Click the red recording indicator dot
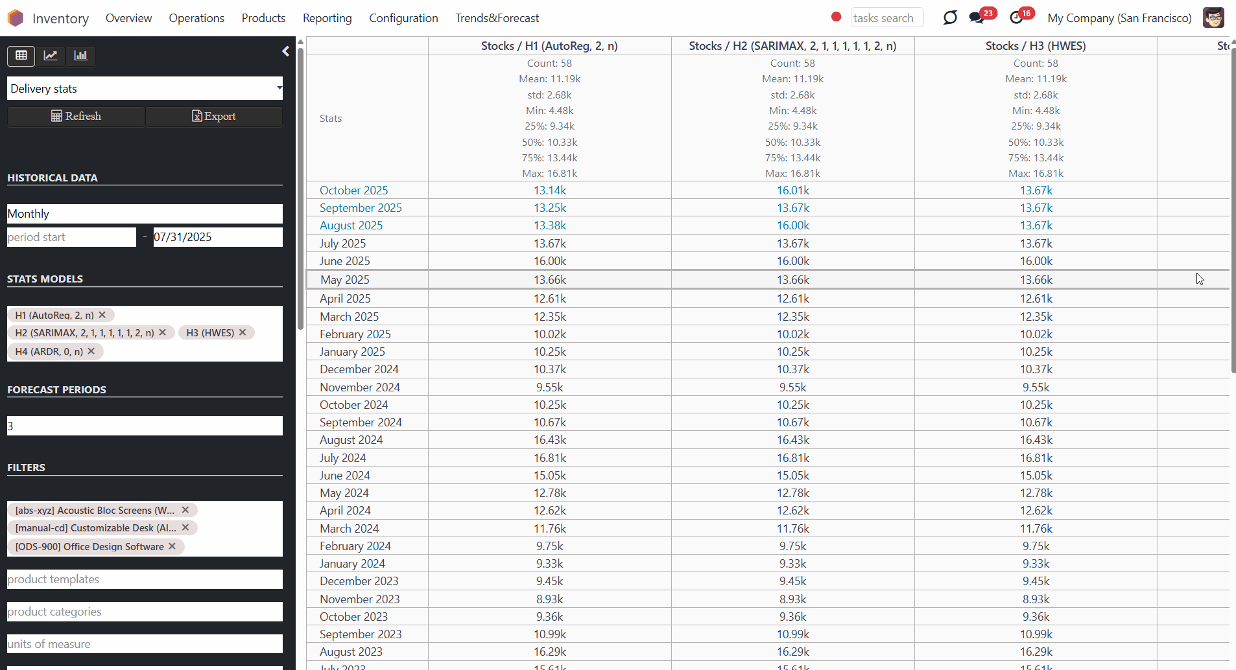Viewport: 1236px width, 670px height. 837,17
